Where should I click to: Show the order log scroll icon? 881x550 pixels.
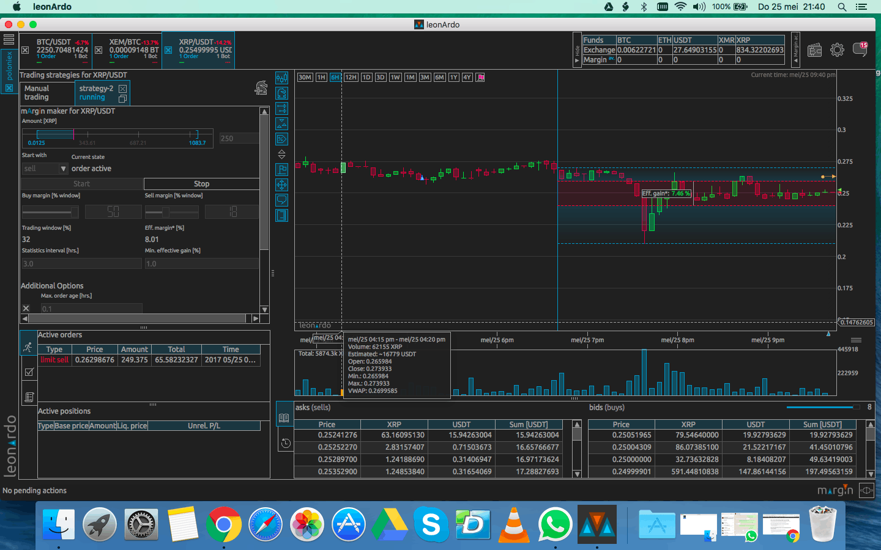coord(28,397)
